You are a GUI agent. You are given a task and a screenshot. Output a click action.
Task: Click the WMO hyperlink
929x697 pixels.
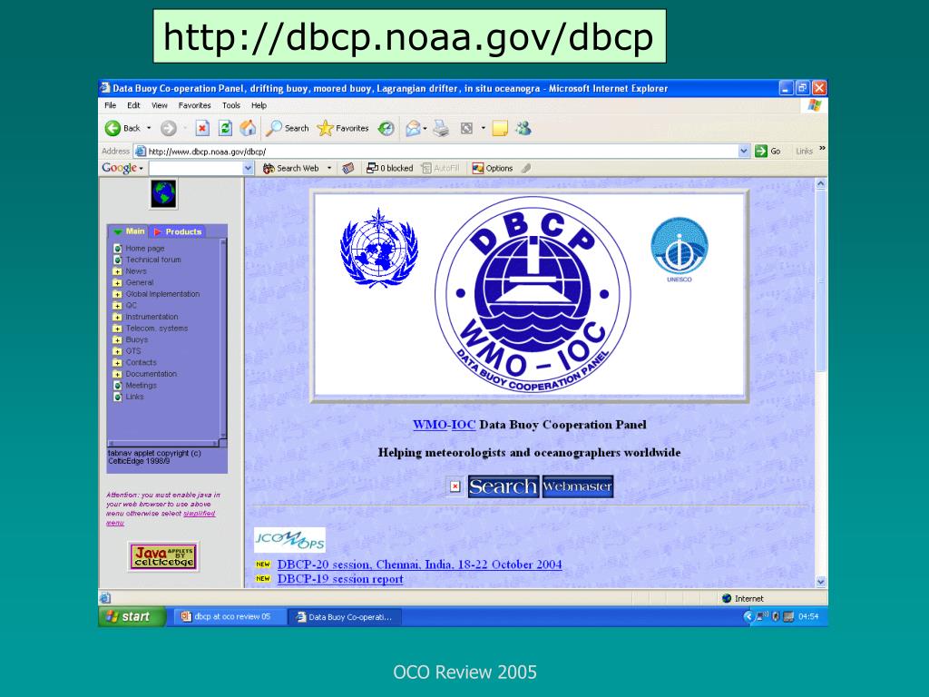tap(429, 425)
